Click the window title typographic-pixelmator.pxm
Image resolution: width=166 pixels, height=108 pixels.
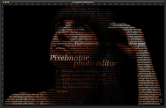84,2
